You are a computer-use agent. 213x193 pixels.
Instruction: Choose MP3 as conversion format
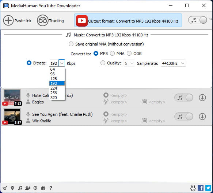pos(96,54)
